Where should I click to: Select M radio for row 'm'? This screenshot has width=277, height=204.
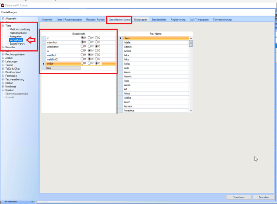[x=82, y=38]
